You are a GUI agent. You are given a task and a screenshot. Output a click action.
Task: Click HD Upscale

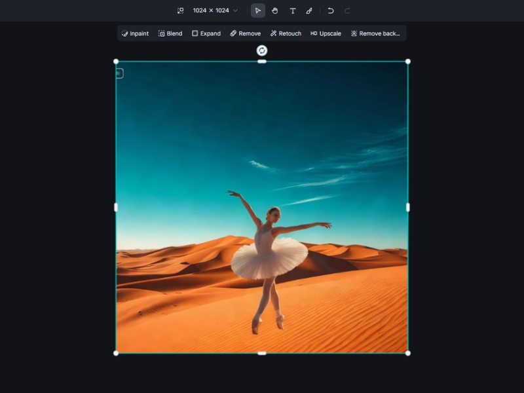coord(326,33)
